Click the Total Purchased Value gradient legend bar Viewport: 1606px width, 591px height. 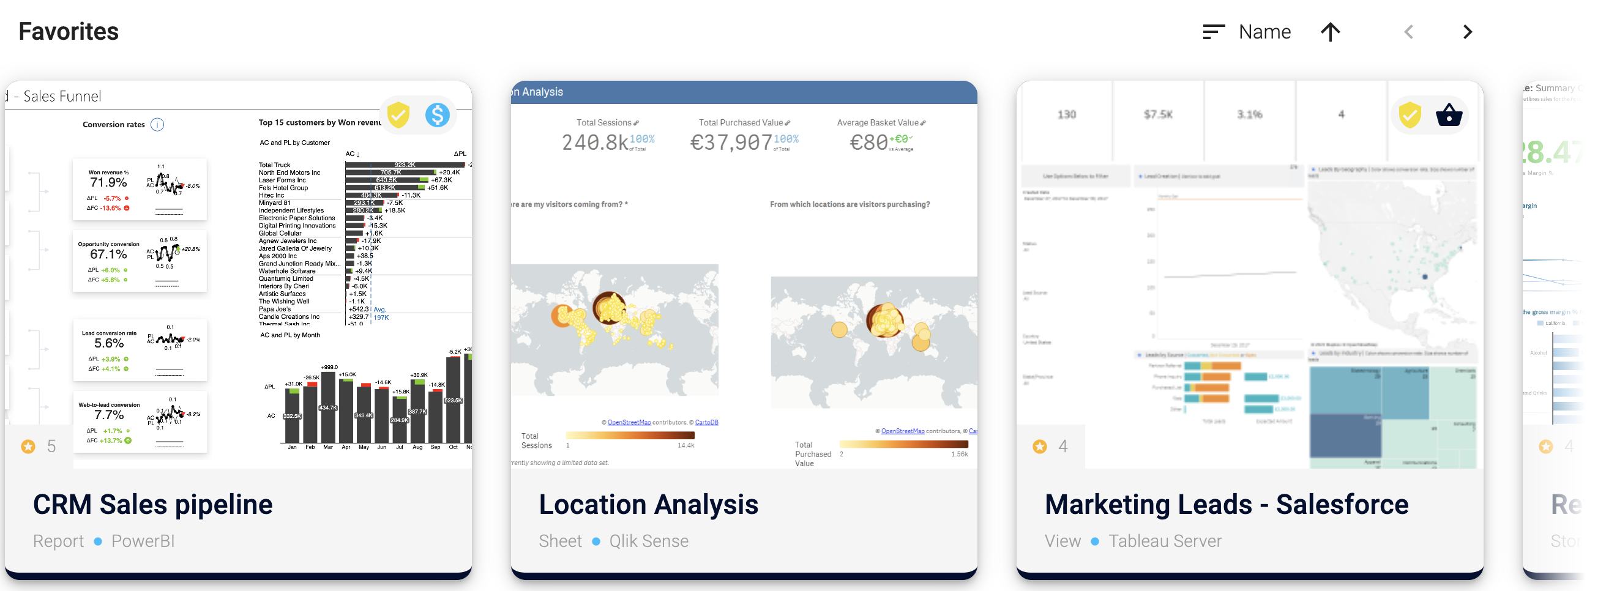tap(903, 444)
